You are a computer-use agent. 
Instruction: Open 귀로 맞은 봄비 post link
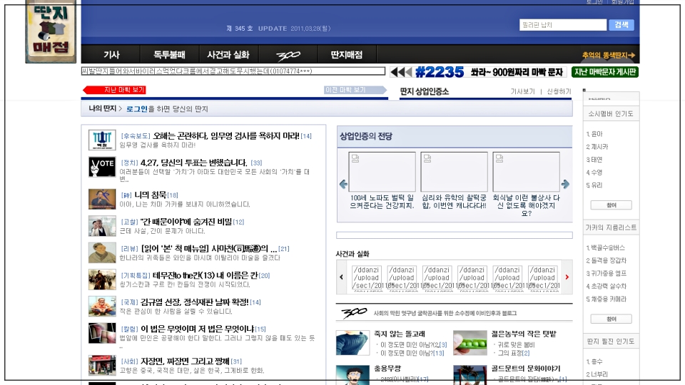click(517, 344)
